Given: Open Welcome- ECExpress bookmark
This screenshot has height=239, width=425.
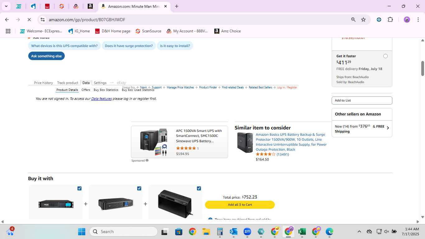Looking at the screenshot, I should click(41, 31).
